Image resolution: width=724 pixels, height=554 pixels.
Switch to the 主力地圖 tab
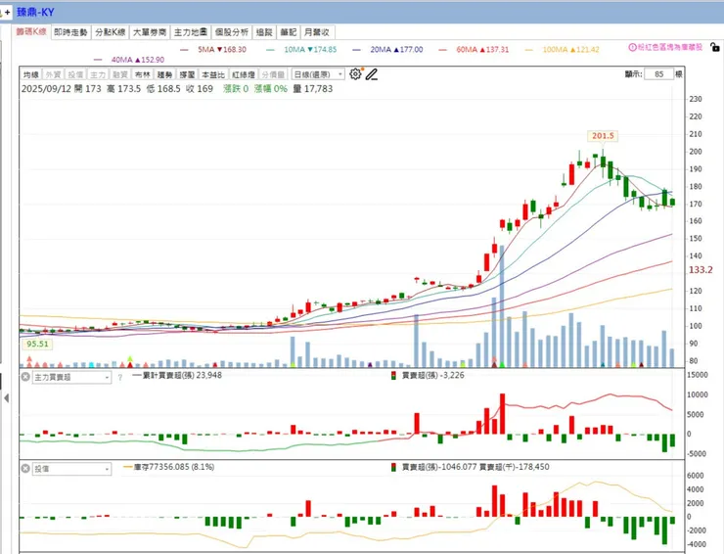tap(190, 32)
